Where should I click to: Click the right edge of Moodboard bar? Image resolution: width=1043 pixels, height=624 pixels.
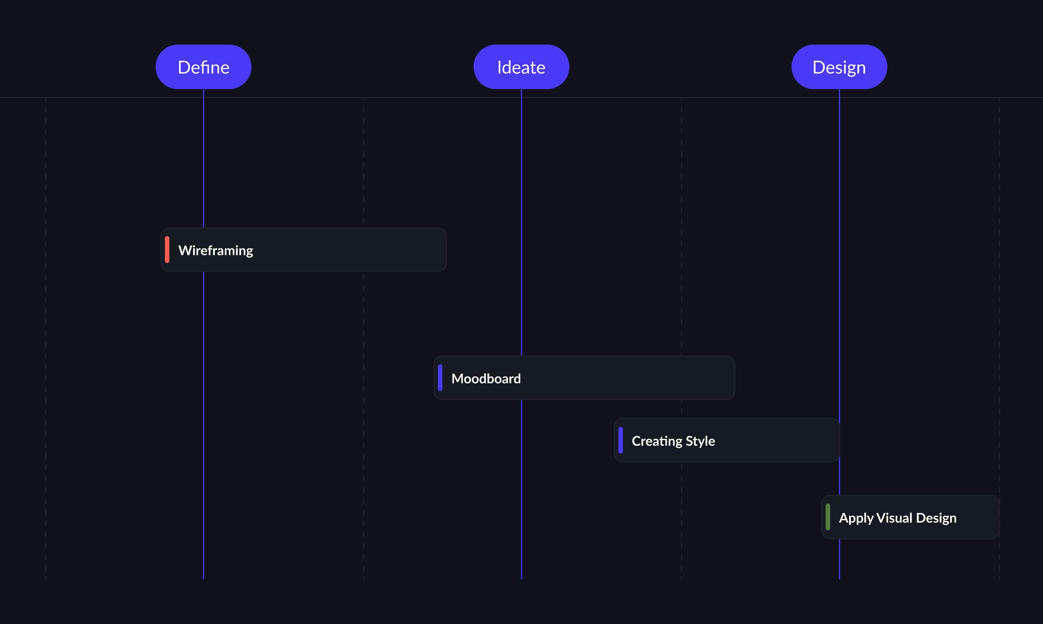[734, 378]
